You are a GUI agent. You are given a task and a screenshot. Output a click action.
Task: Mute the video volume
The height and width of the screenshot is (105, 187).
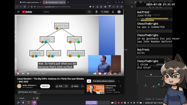[x=28, y=73]
